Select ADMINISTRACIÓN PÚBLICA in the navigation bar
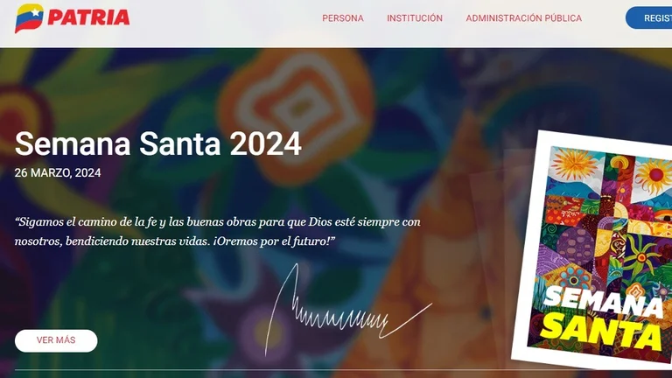This screenshot has width=672, height=378. click(524, 18)
